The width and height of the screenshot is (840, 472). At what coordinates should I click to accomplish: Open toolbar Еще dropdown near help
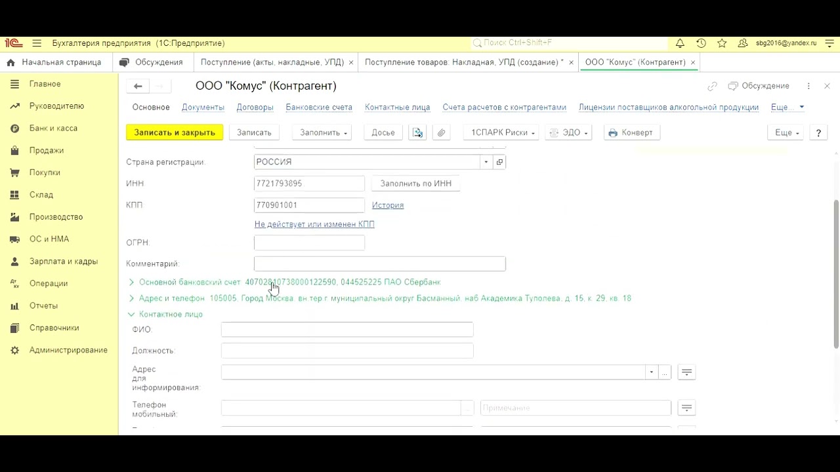[787, 132]
